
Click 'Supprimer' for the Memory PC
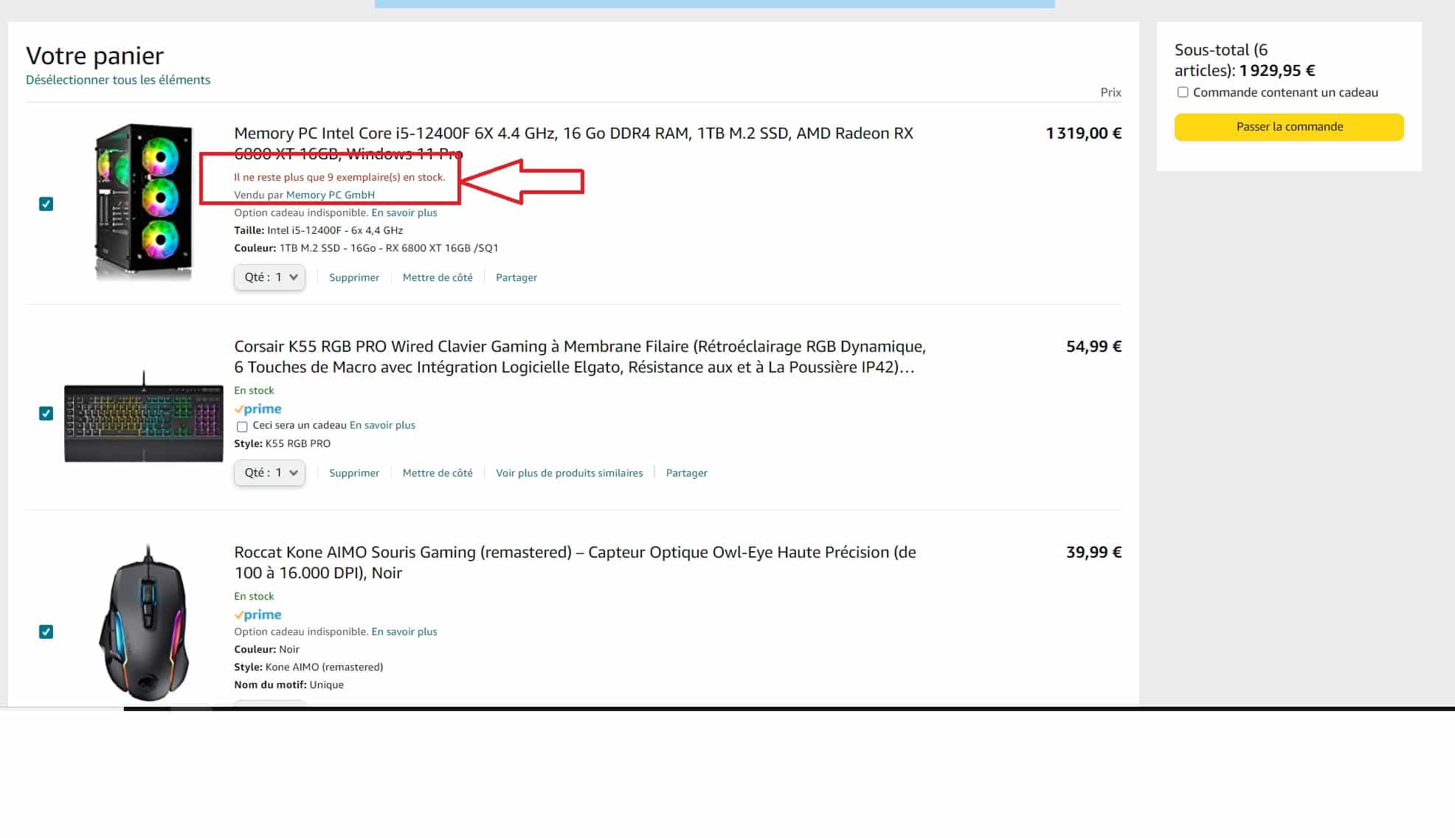[x=354, y=277]
